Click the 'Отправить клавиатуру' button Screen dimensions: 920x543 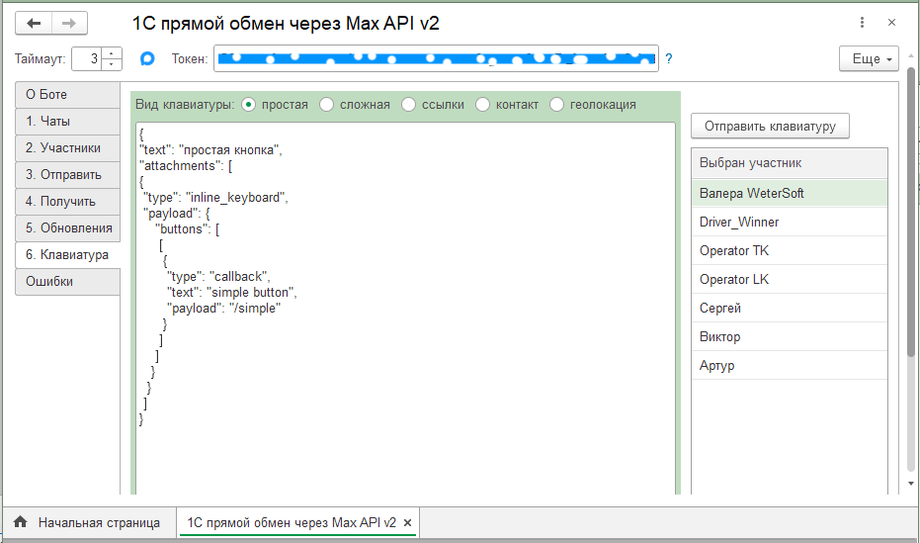click(770, 127)
